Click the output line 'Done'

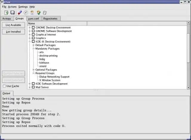[6, 106]
